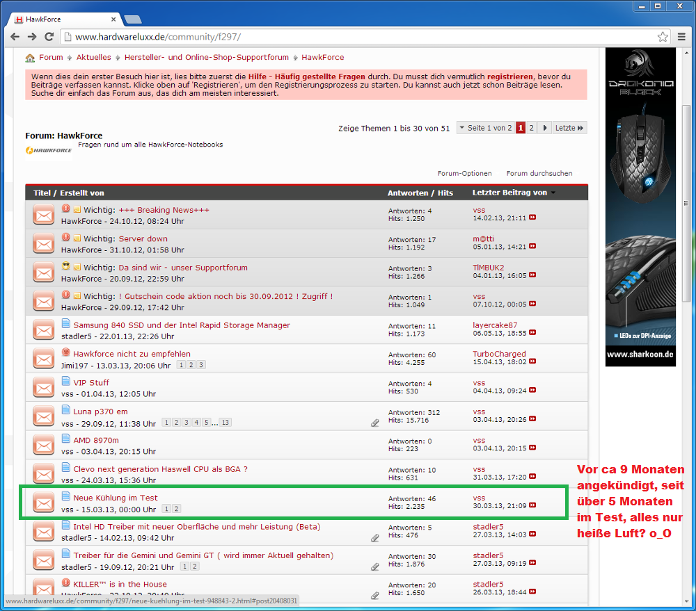Go to last post icon for Intel HD Treiber thread
The width and height of the screenshot is (696, 611).
(x=532, y=535)
